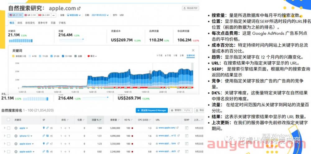Click plus icon beside apple store
Screen dimensions: 311x154
tap(16, 144)
